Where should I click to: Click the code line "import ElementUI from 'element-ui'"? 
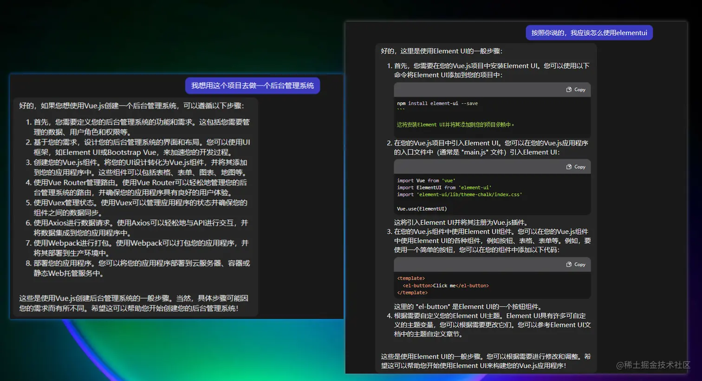pyautogui.click(x=444, y=187)
